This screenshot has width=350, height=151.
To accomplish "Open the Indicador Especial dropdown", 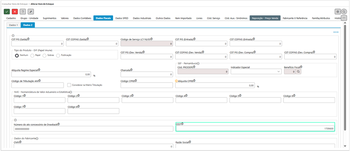I will [256, 72].
